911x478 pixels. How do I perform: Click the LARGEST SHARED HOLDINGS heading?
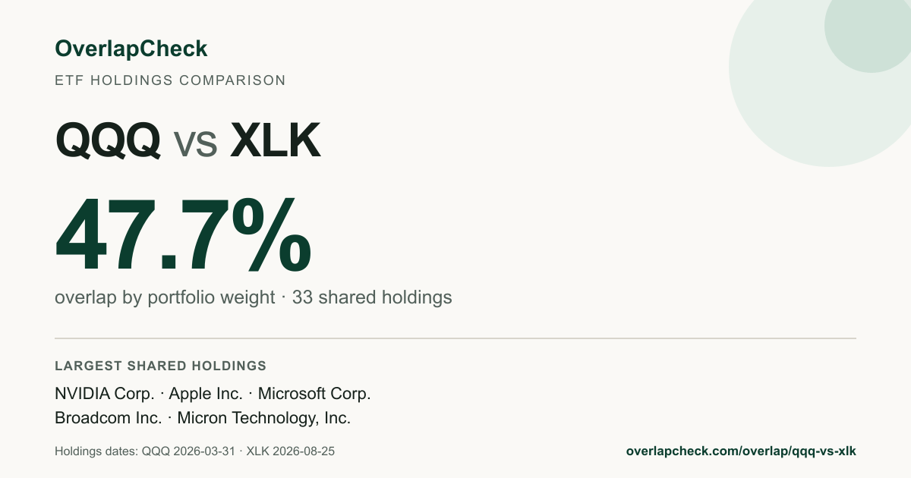pyautogui.click(x=160, y=366)
